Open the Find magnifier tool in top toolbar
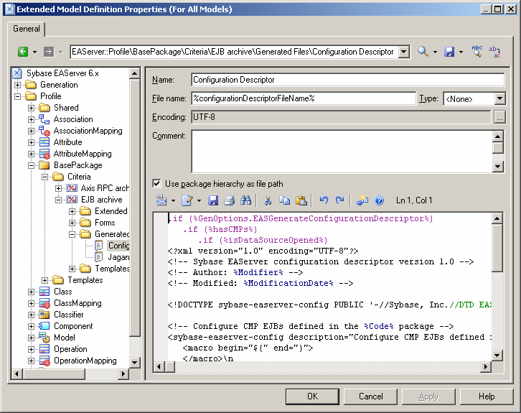 pyautogui.click(x=423, y=52)
